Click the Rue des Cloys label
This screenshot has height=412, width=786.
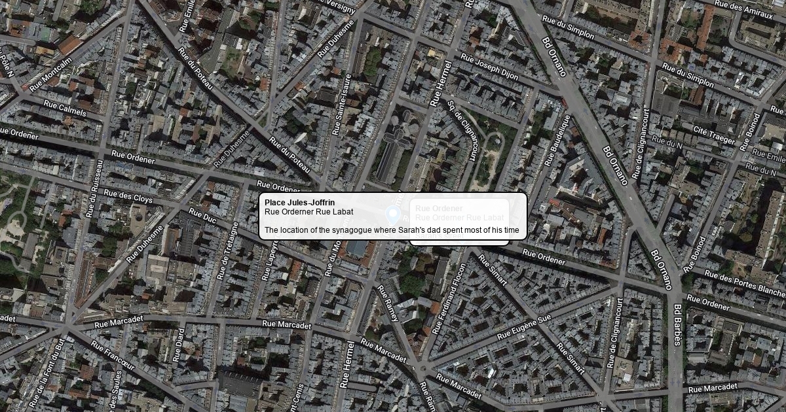[x=128, y=196]
